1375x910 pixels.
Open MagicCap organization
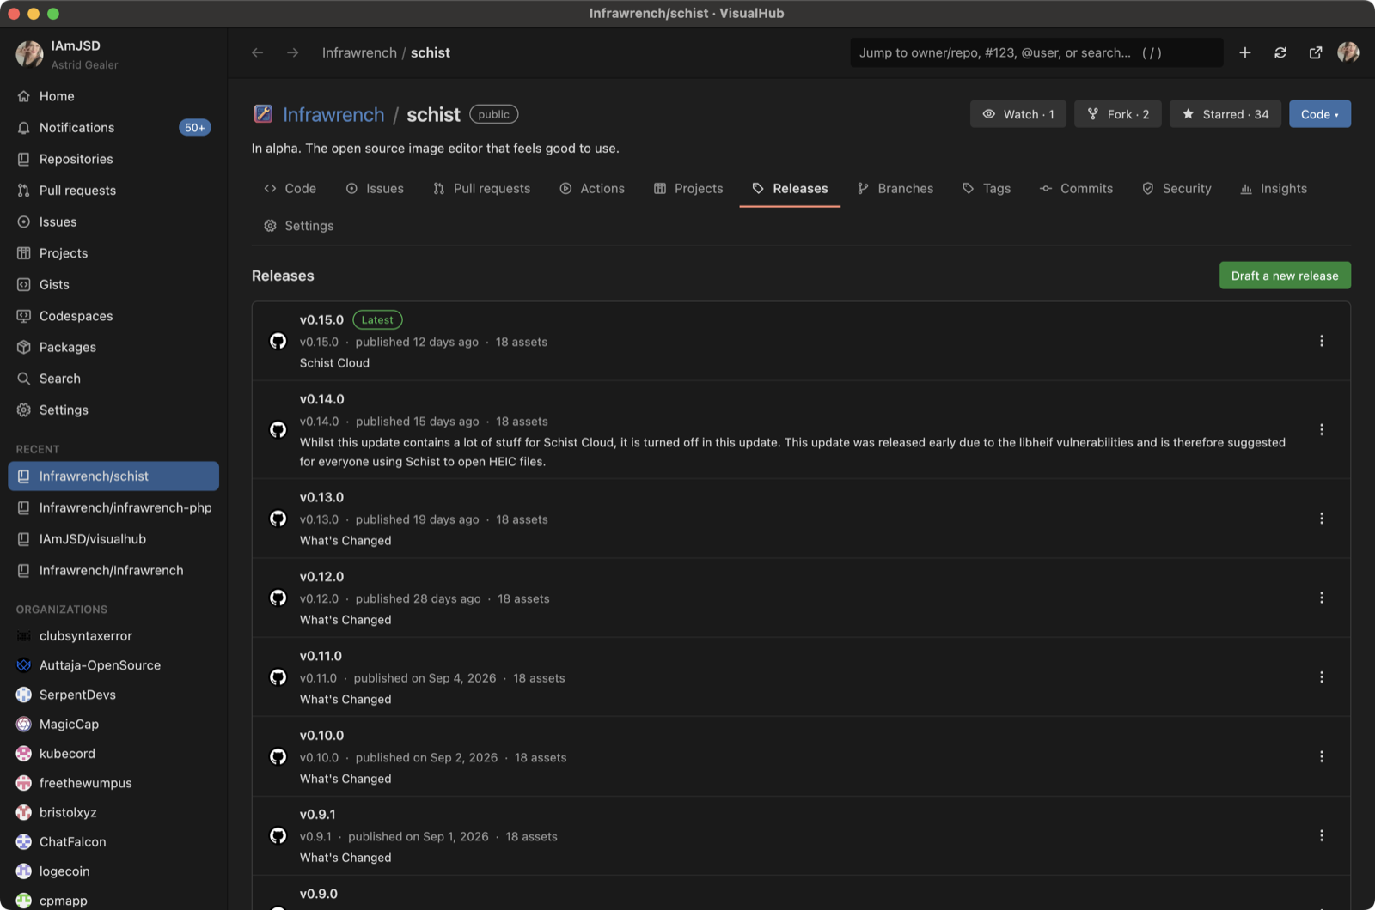click(113, 725)
